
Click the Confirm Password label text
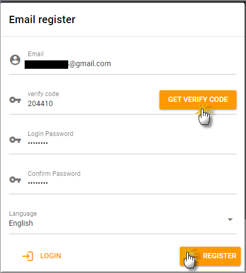[54, 174]
